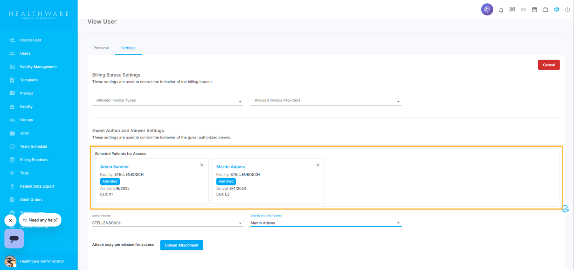The image size is (574, 270).
Task: Open the Adam Sandler patient link
Action: (114, 167)
